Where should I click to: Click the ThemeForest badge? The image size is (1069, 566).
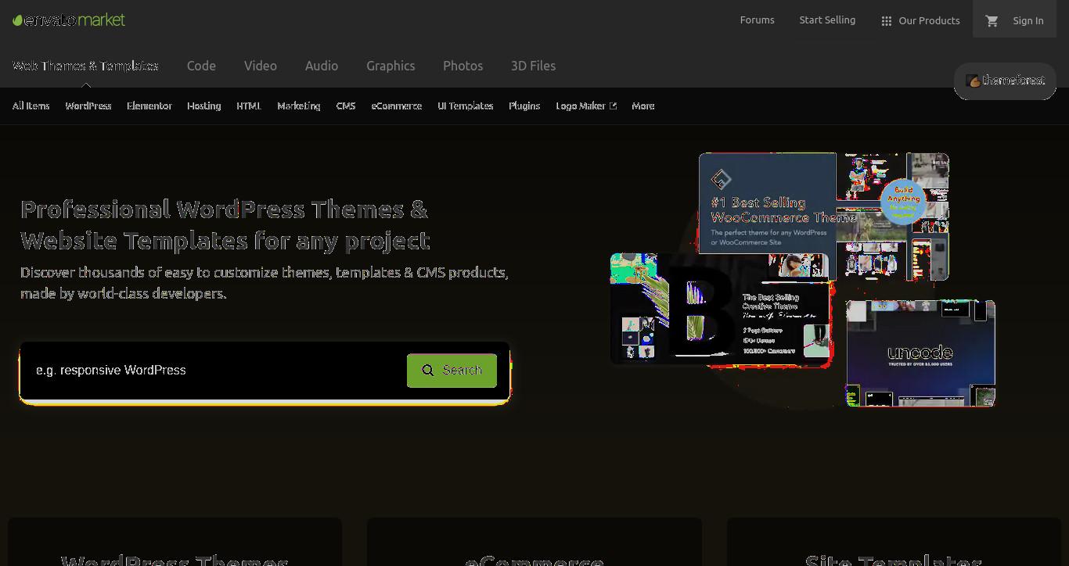click(1005, 81)
